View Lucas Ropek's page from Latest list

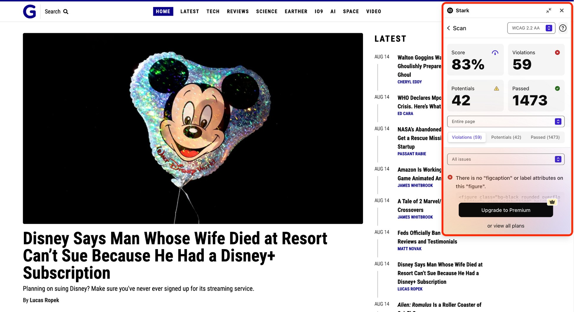coord(410,289)
